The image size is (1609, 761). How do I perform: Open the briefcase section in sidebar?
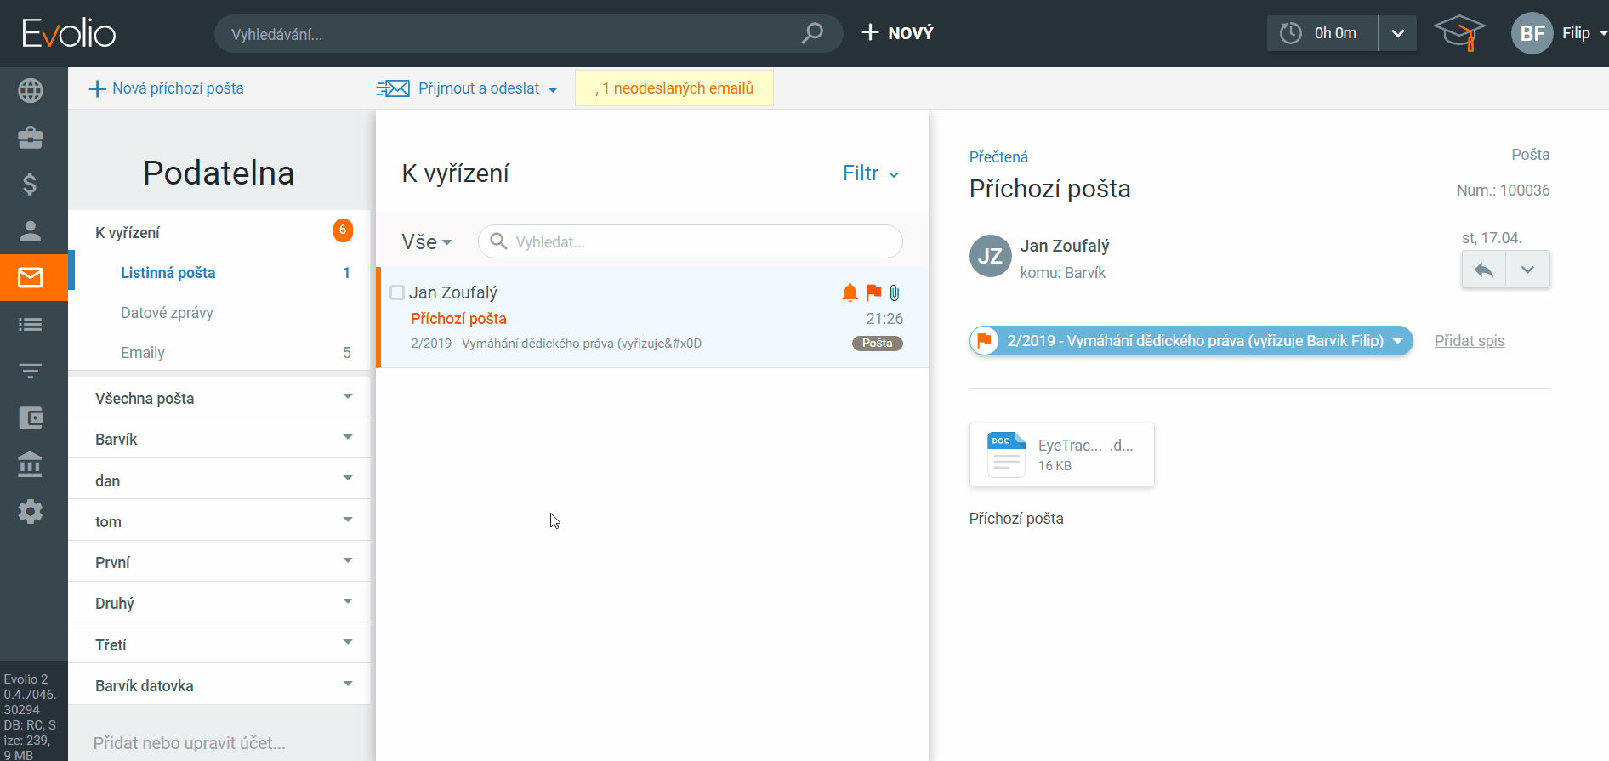click(x=31, y=138)
